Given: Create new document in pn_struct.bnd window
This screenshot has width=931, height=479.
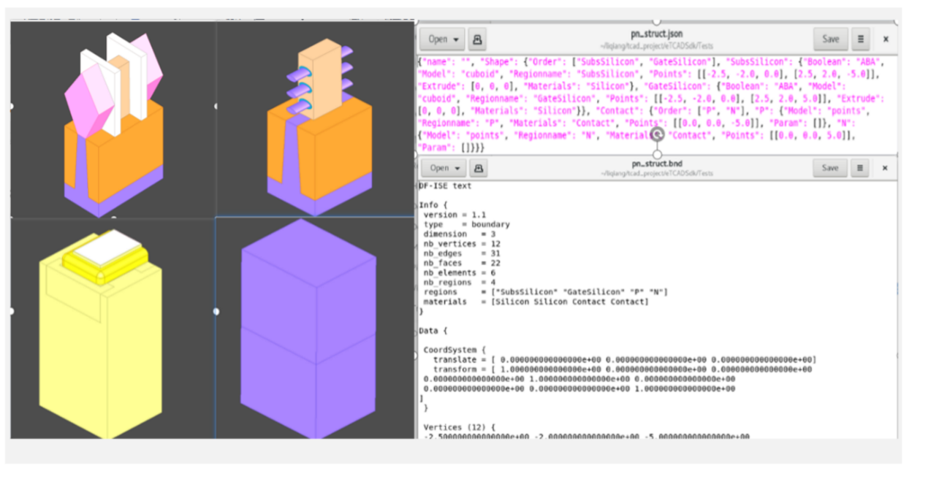Looking at the screenshot, I should (x=478, y=168).
